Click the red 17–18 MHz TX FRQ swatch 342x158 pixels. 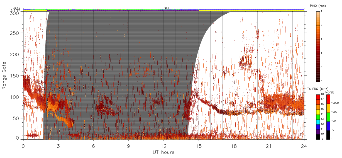point(318,97)
